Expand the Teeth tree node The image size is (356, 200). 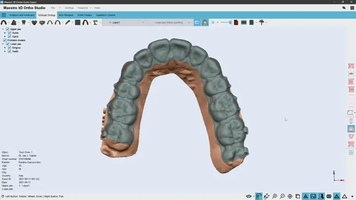click(x=5, y=51)
